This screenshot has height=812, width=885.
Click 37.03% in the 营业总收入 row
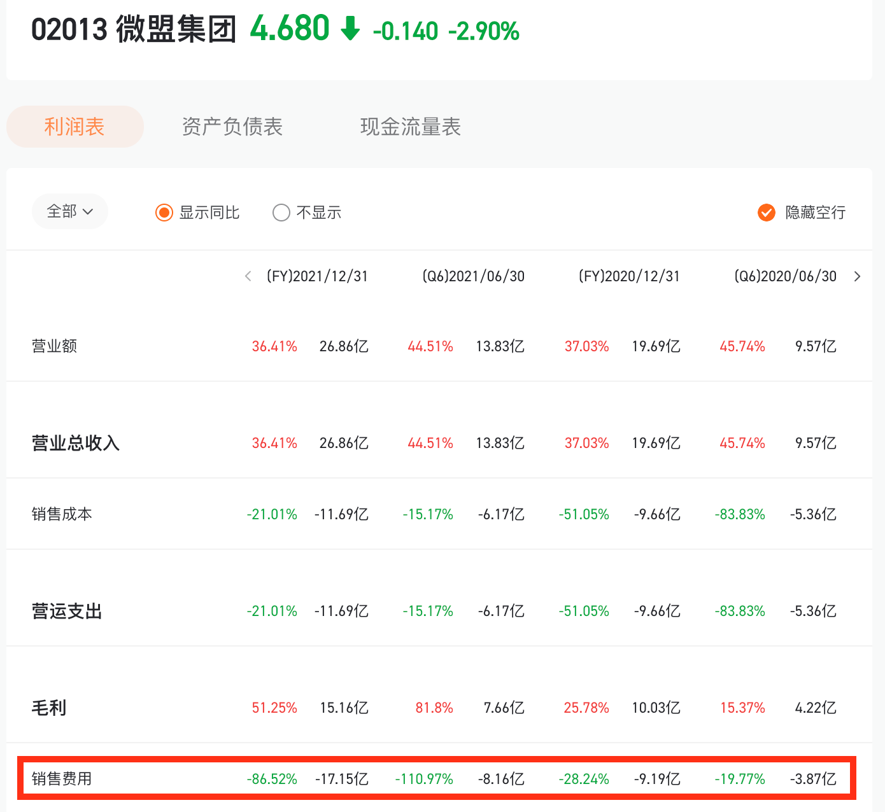pos(587,443)
